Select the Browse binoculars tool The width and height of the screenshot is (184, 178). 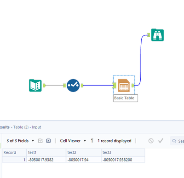pyautogui.click(x=157, y=35)
